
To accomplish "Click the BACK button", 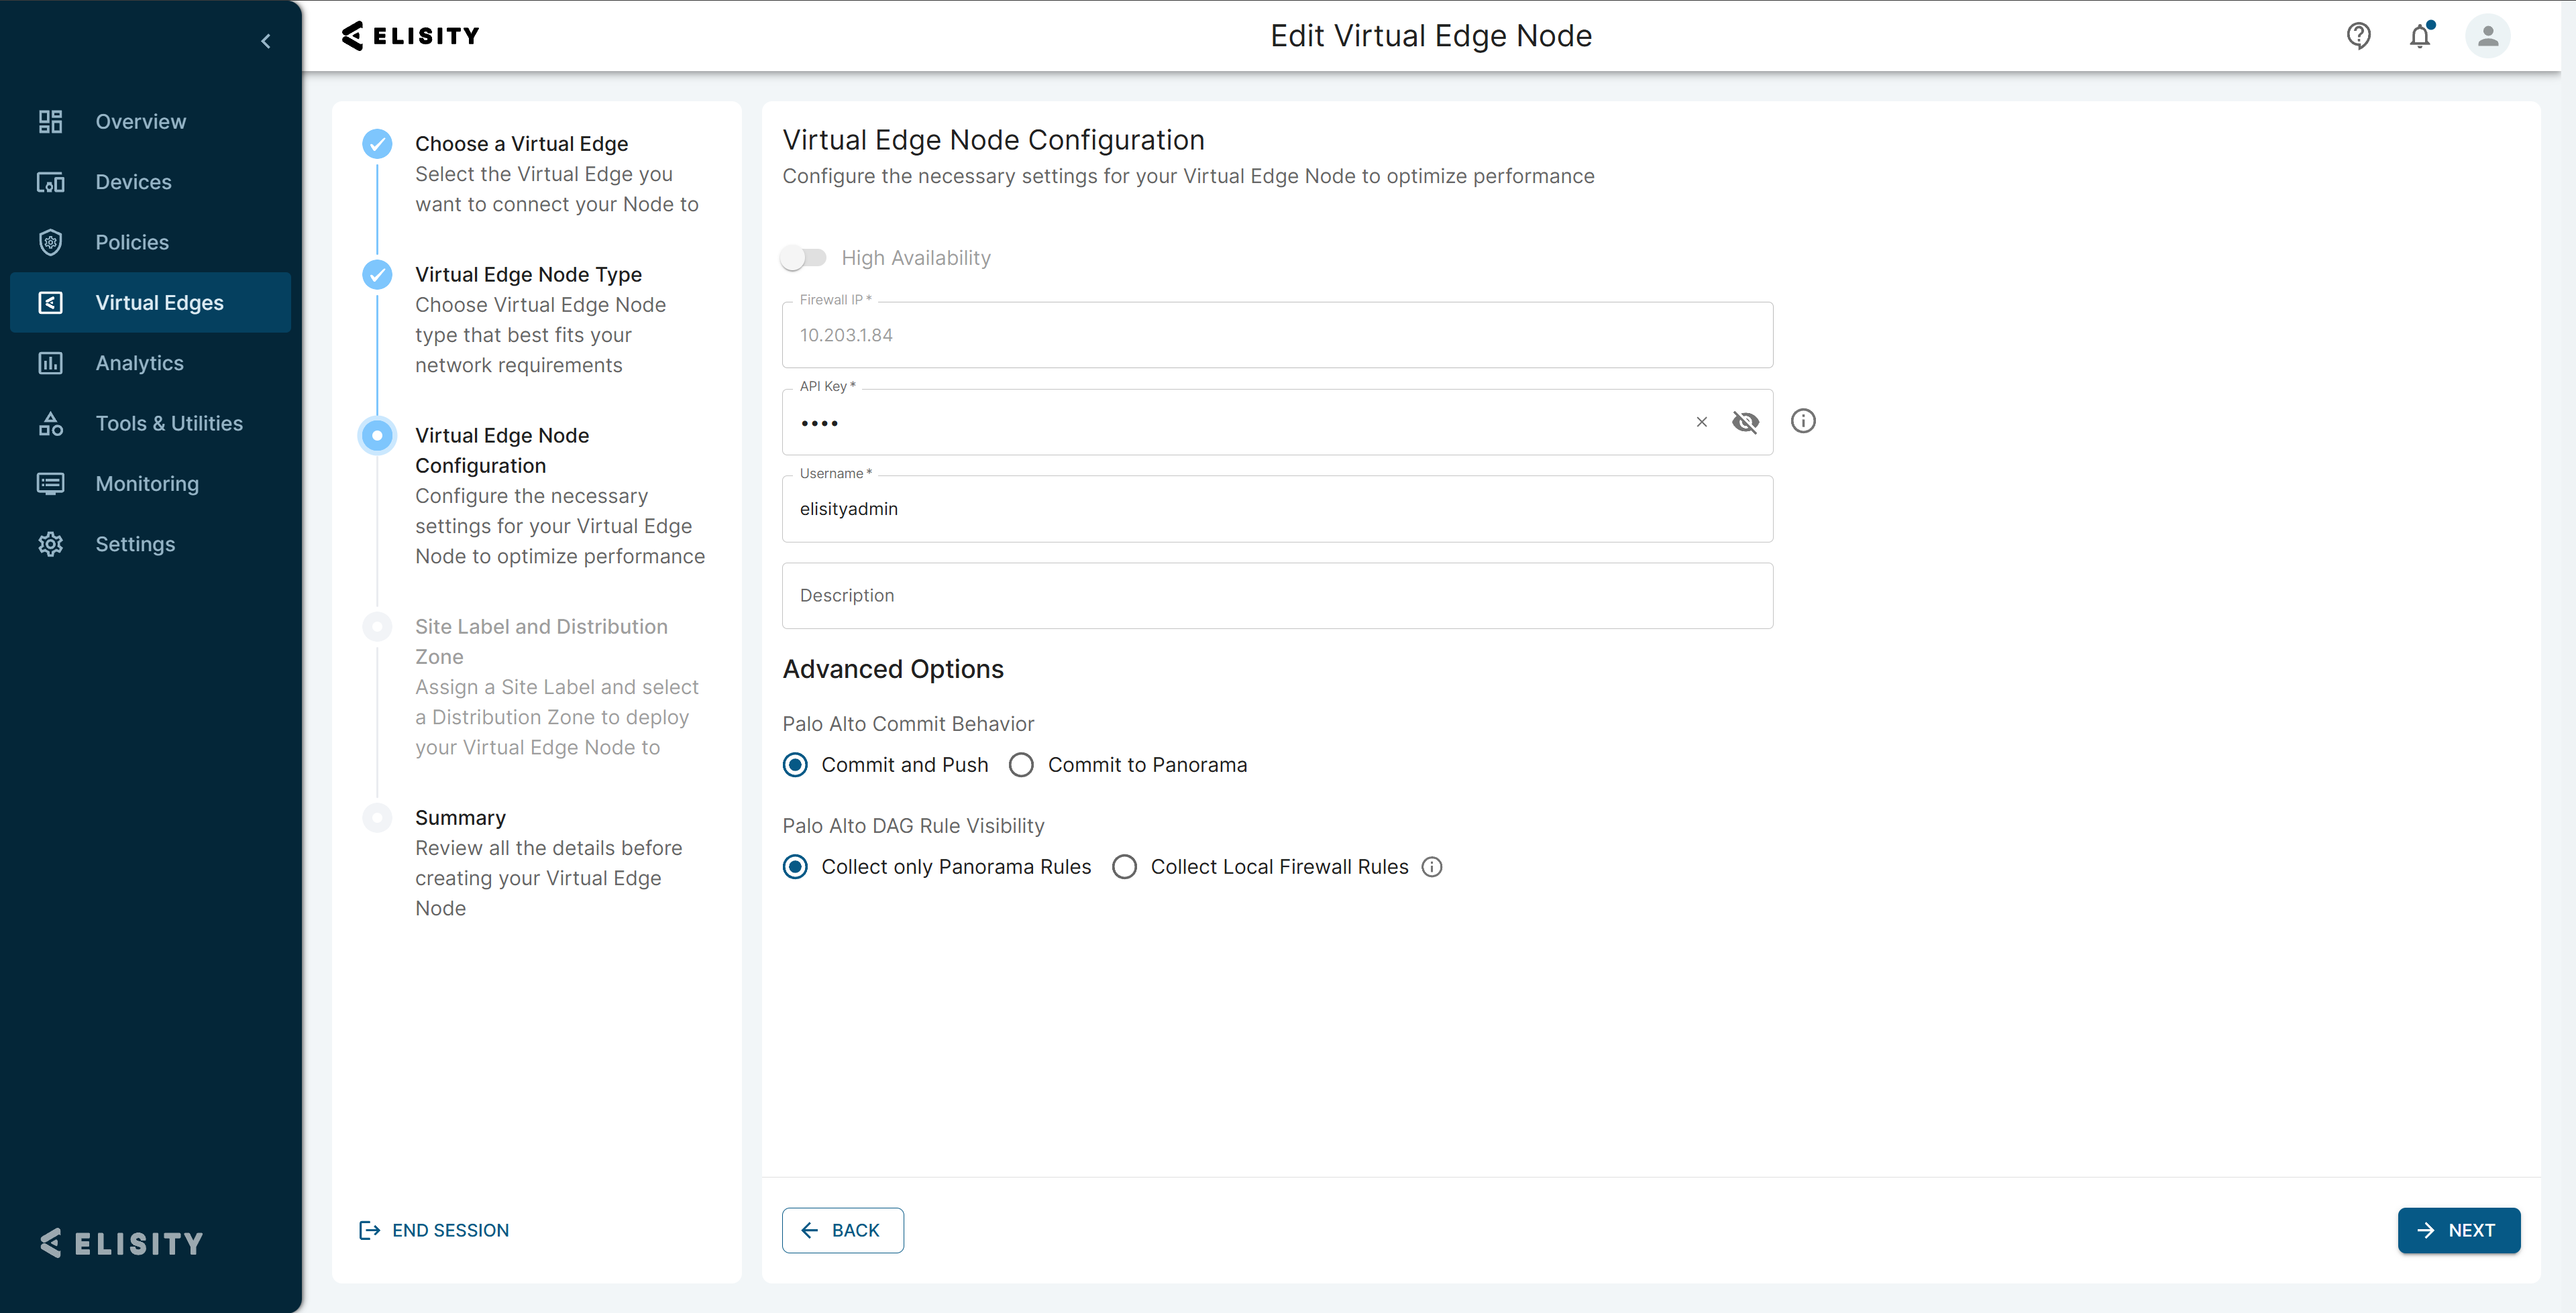I will point(843,1230).
